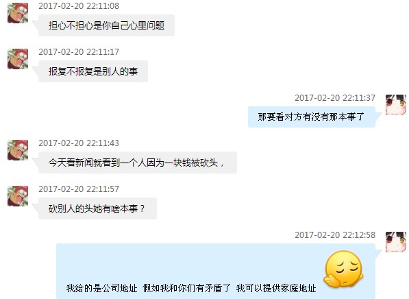This screenshot has height=299, width=409.
Task: Click timestamp 2017-02-20 22:11:57
Action: tap(79, 189)
